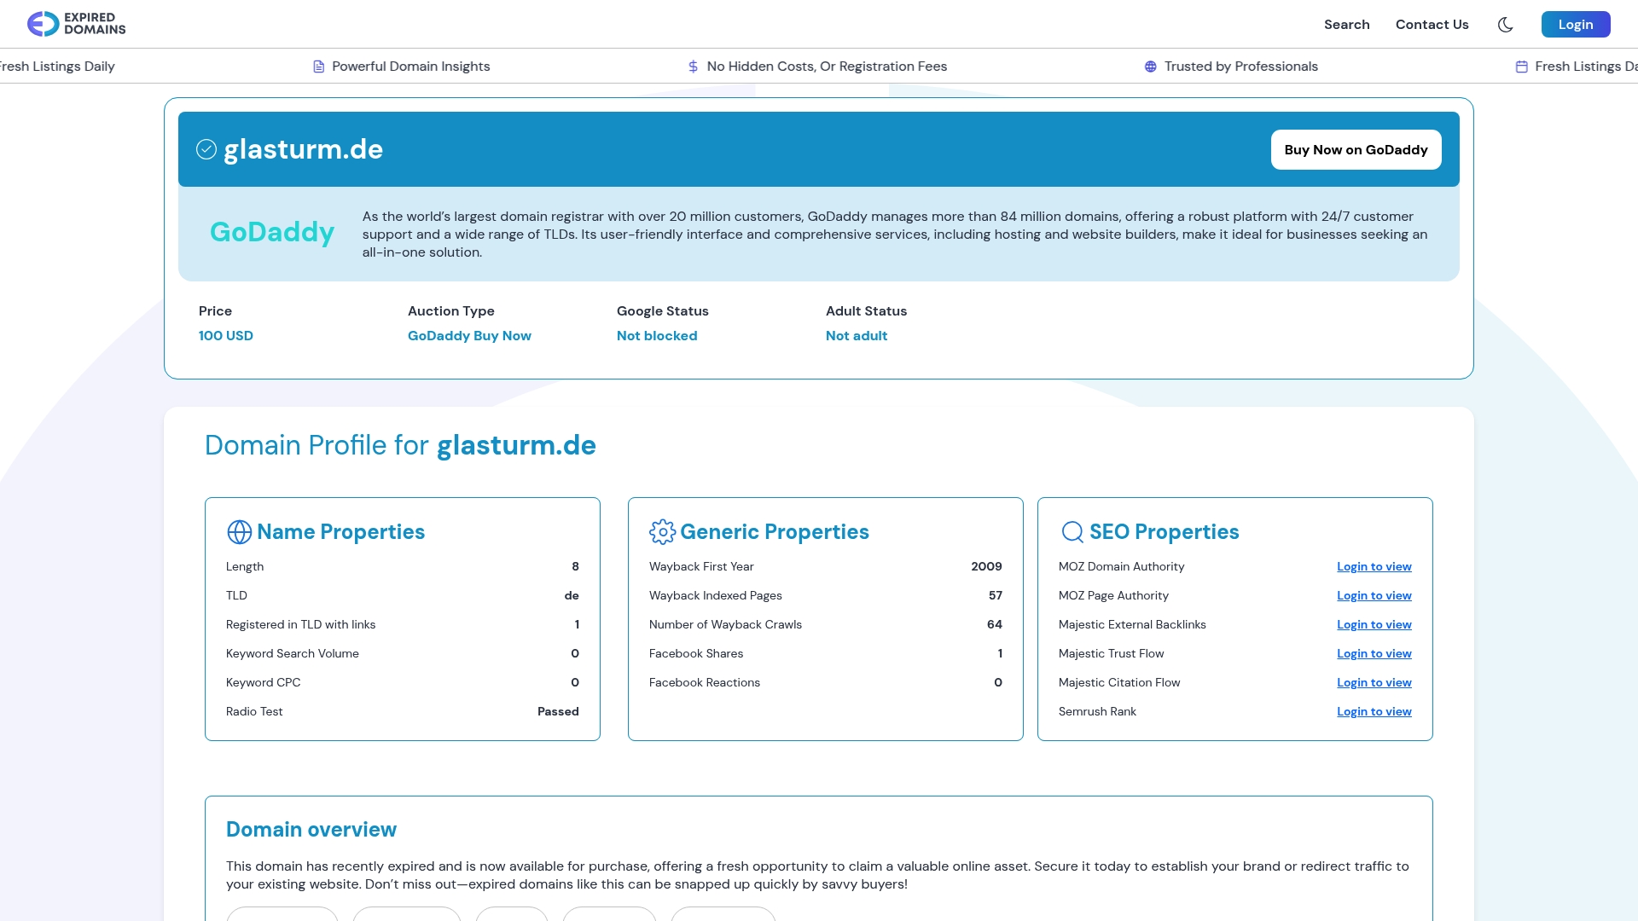Screen dimensions: 1638x921
Task: Click the Registered in TLD with links label
Action: tap(300, 625)
